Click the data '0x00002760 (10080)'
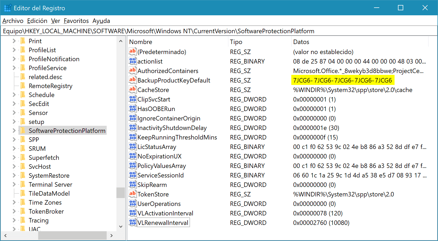This screenshot has width=438, height=241. tap(321, 223)
